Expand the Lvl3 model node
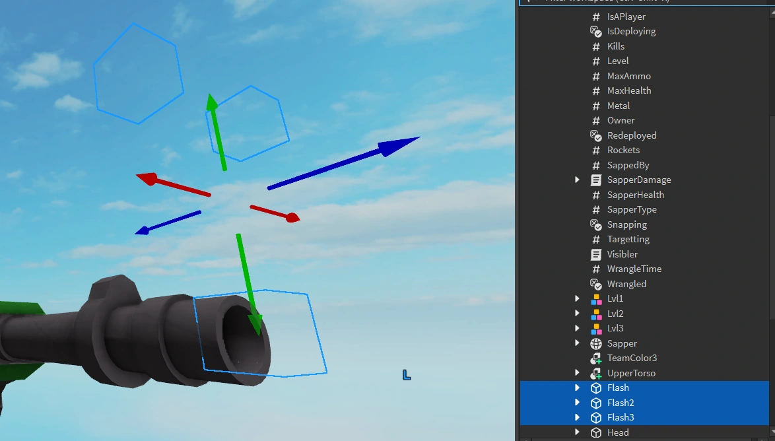 pos(577,328)
